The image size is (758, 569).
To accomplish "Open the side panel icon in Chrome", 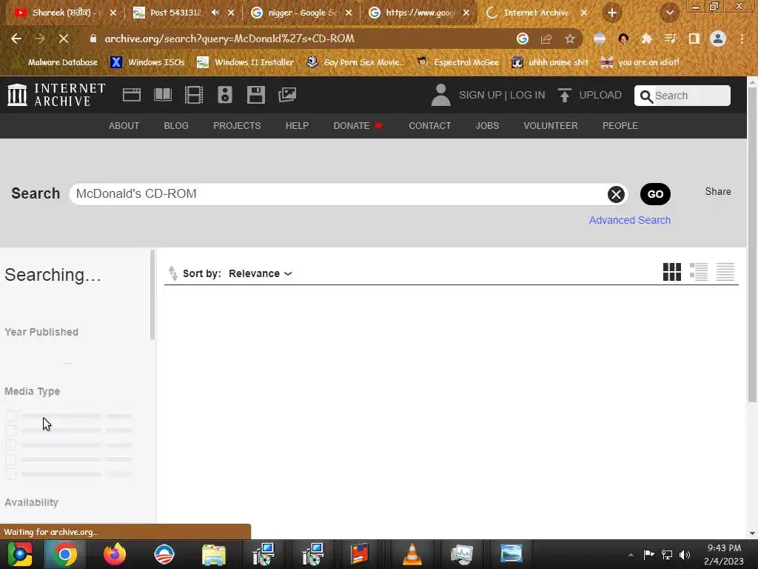I will [694, 39].
